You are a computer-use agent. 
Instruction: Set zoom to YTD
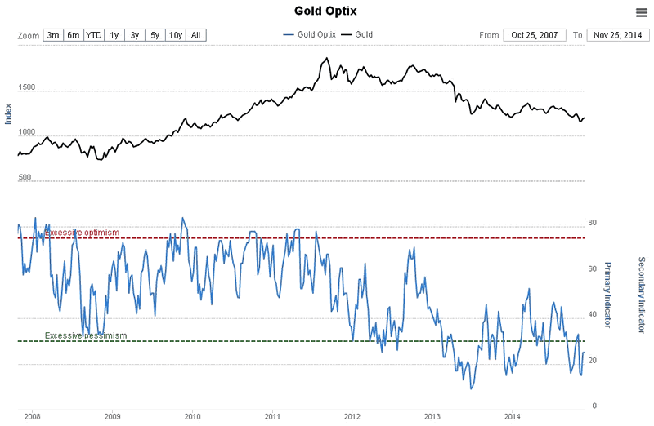[x=95, y=35]
